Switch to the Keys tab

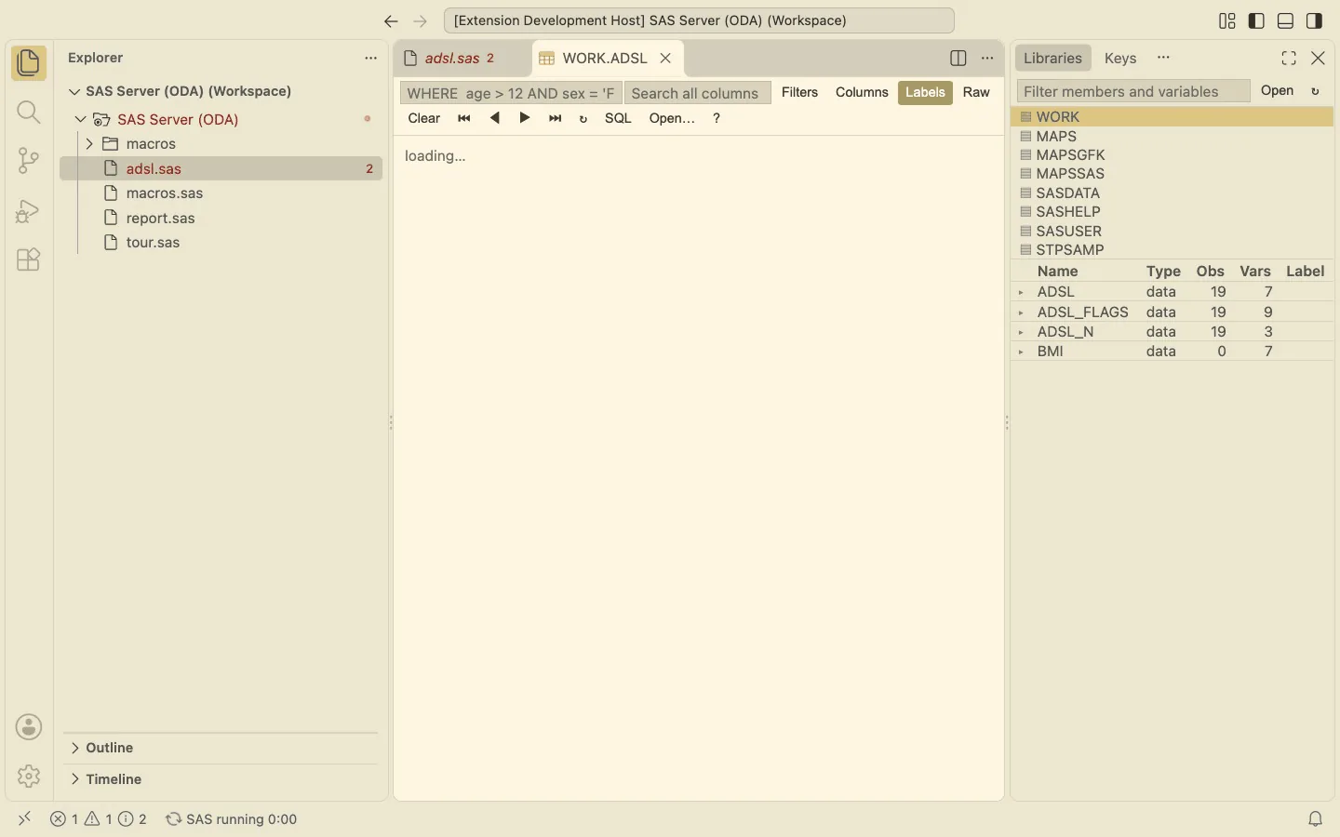pos(1120,58)
